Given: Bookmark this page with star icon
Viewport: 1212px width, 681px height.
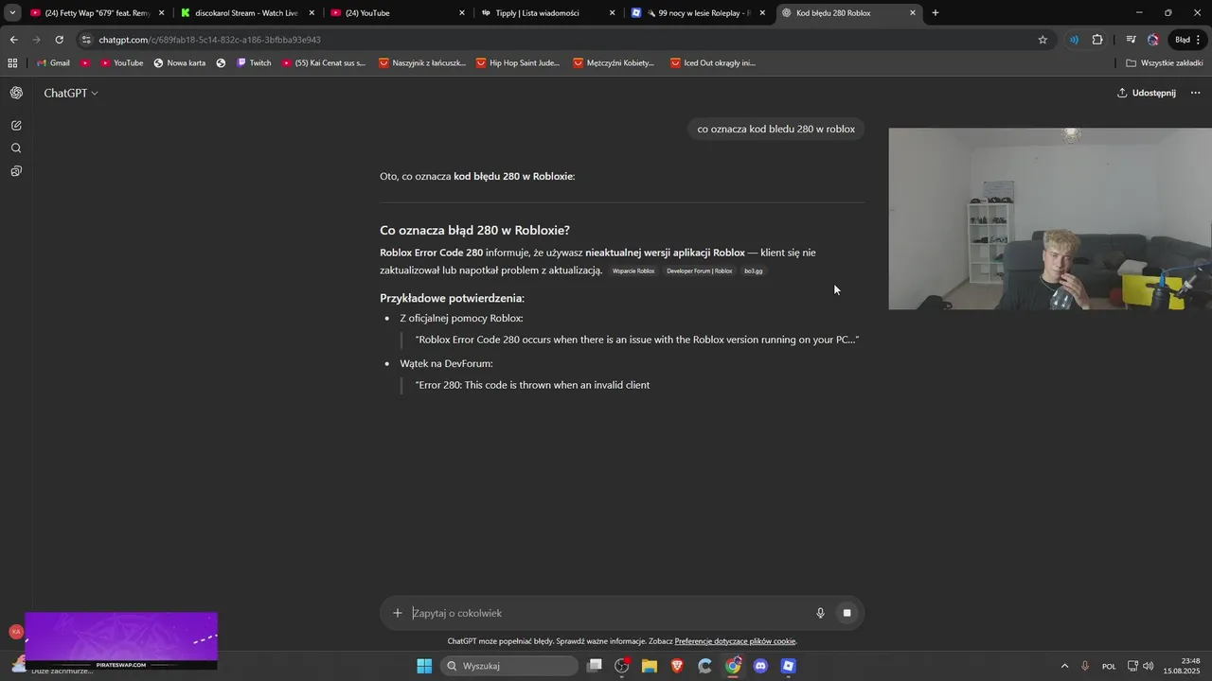Looking at the screenshot, I should coord(1043,40).
